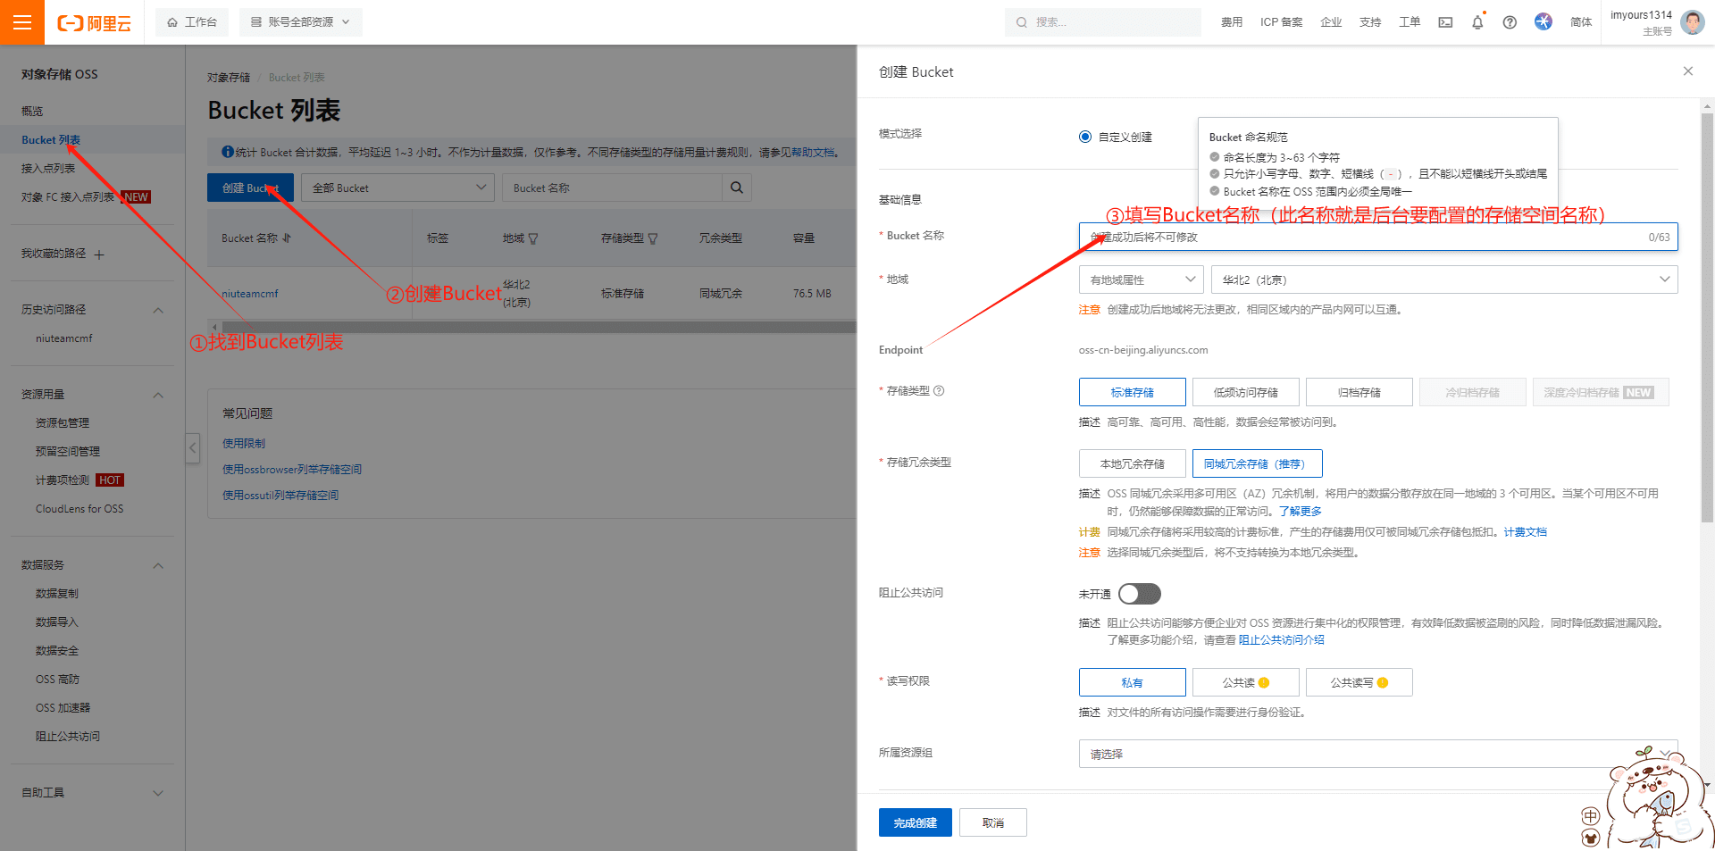The height and width of the screenshot is (851, 1715).
Task: Open the niuteamcmf bucket link
Action: [250, 294]
